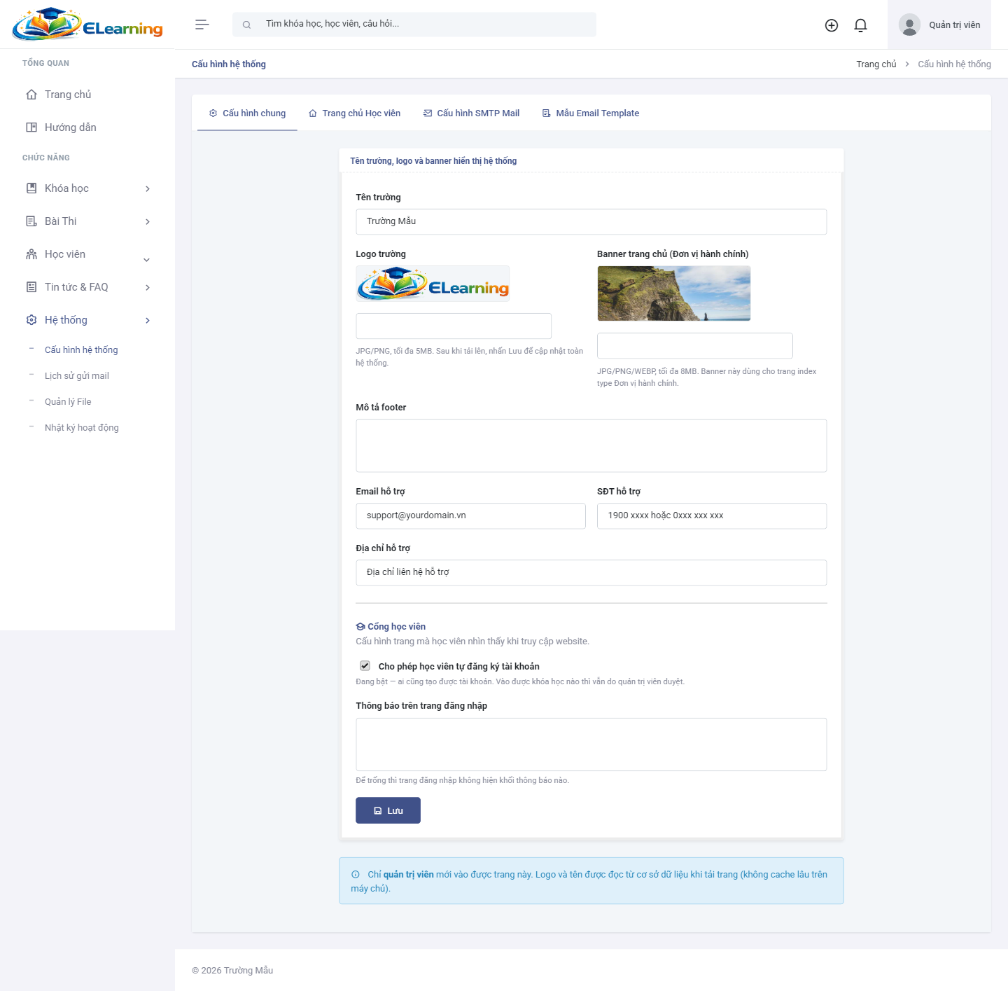The height and width of the screenshot is (991, 1008).
Task: Click the Email hỗ trợ input field
Action: [470, 515]
